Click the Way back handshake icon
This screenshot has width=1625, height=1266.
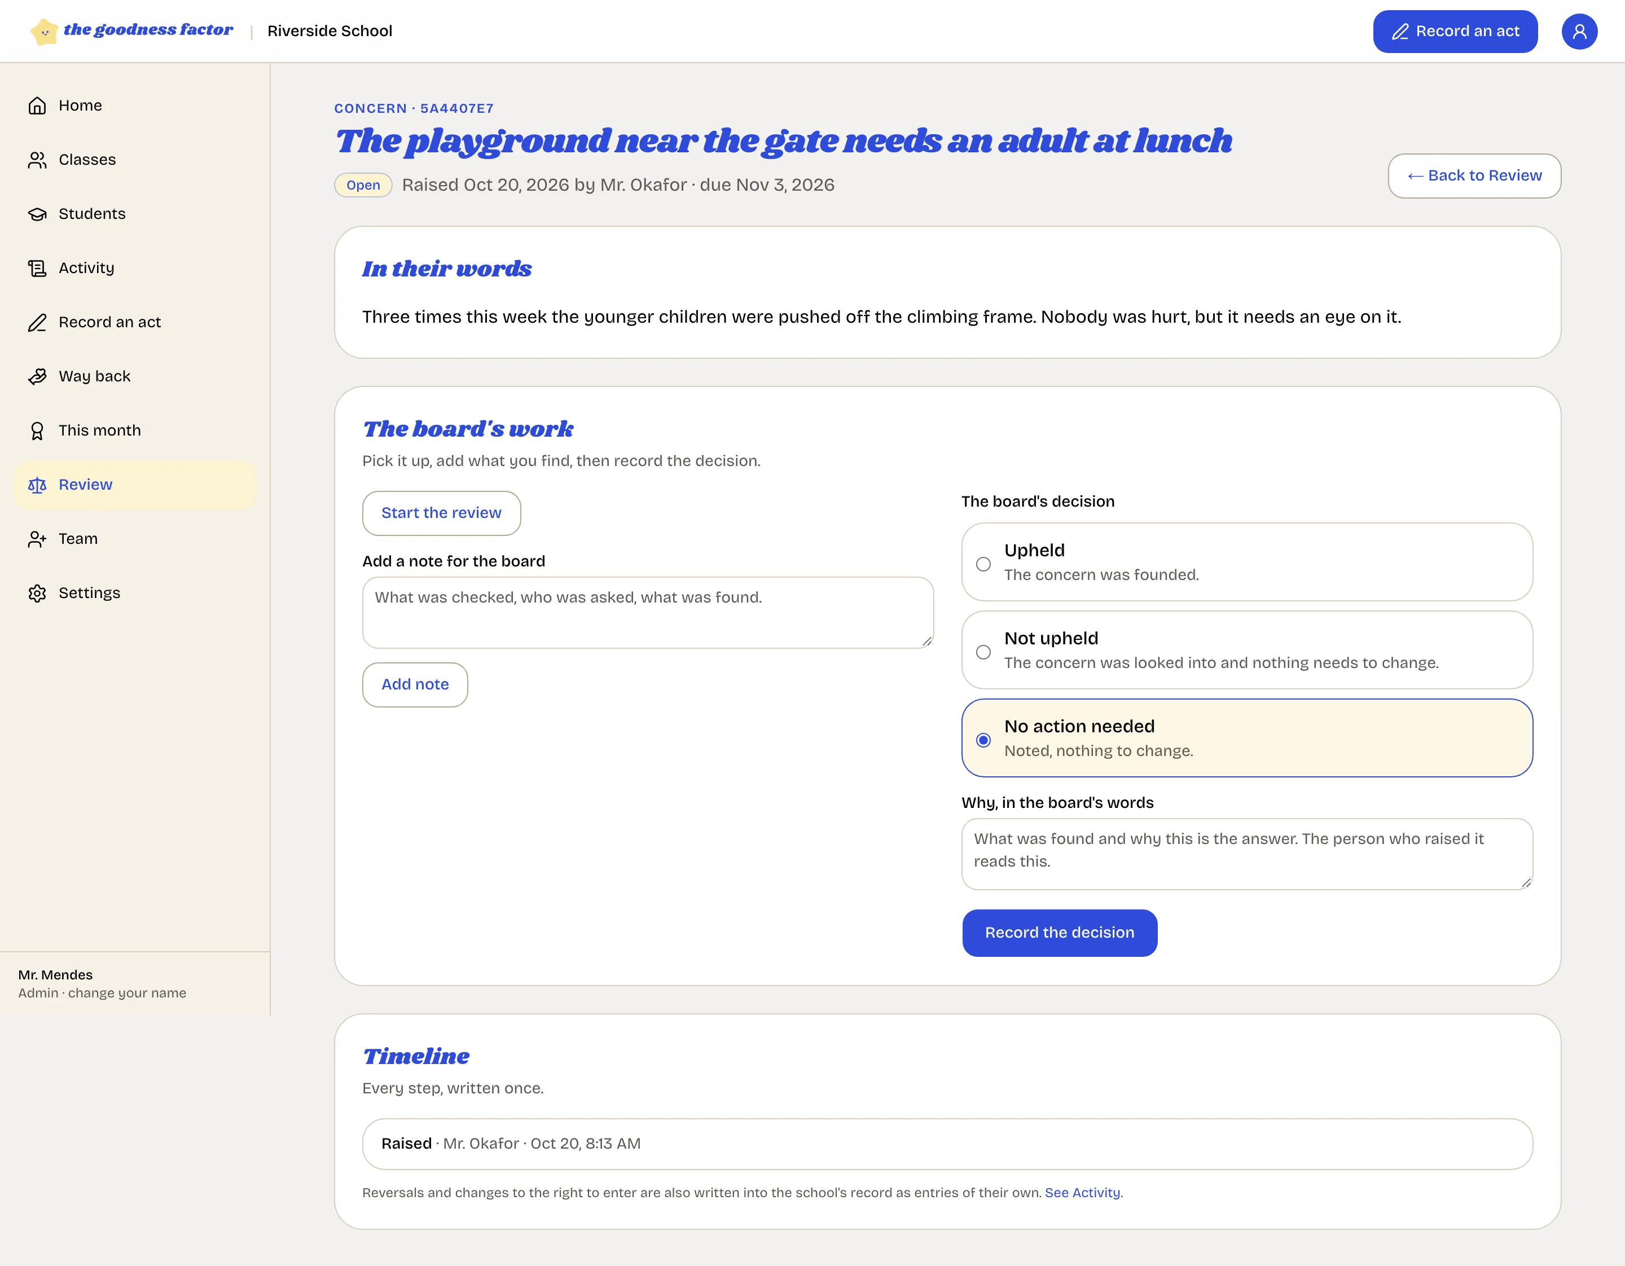pos(37,376)
